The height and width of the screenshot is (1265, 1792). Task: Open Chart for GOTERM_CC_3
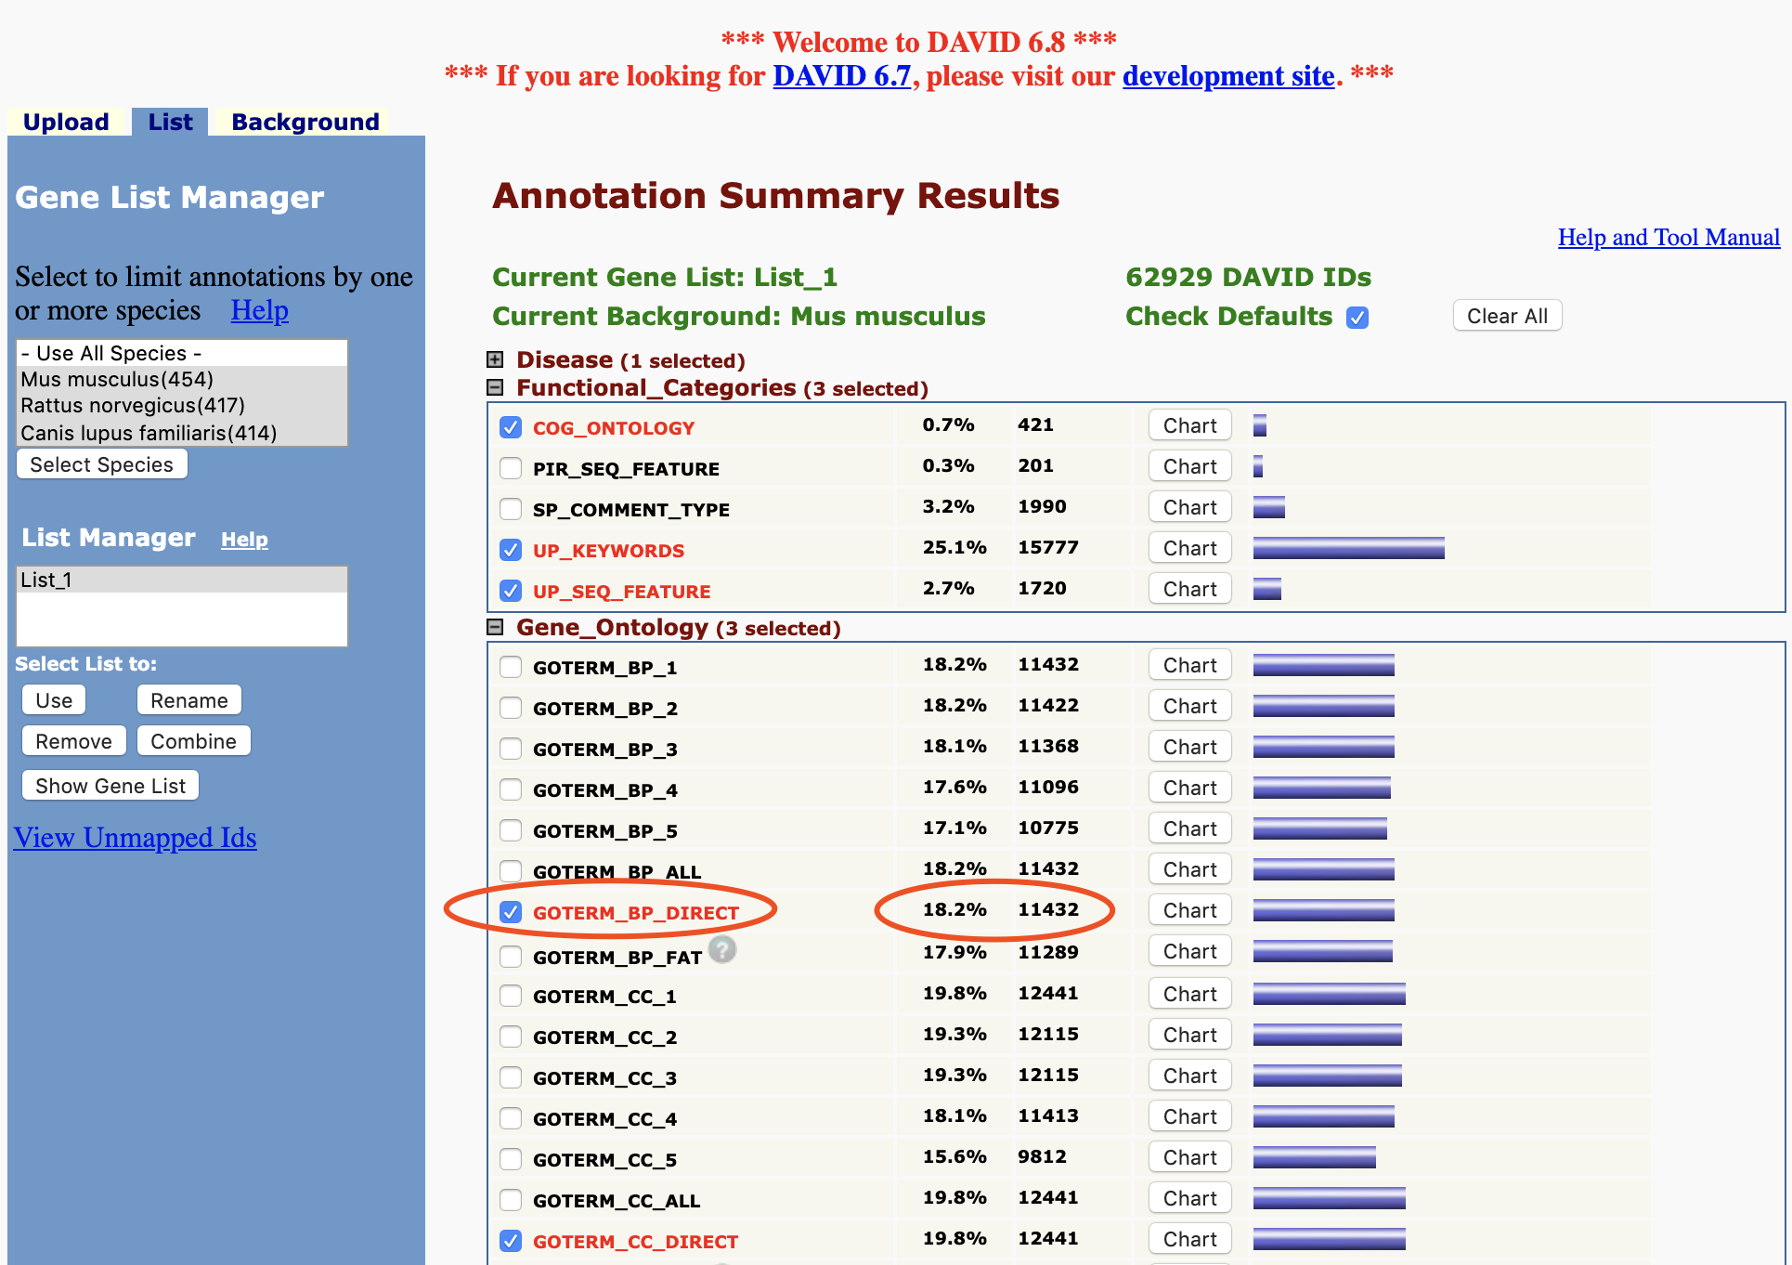[1190, 1076]
